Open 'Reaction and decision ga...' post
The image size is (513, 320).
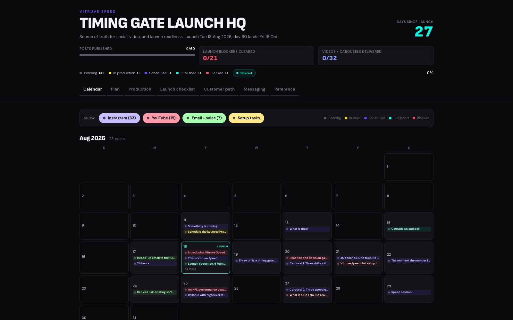tap(307, 258)
